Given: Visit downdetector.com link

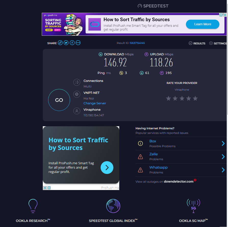Looking at the screenshot, I should tap(179, 181).
